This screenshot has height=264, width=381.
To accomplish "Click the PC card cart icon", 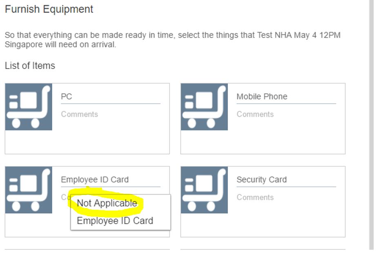I will coord(29,107).
